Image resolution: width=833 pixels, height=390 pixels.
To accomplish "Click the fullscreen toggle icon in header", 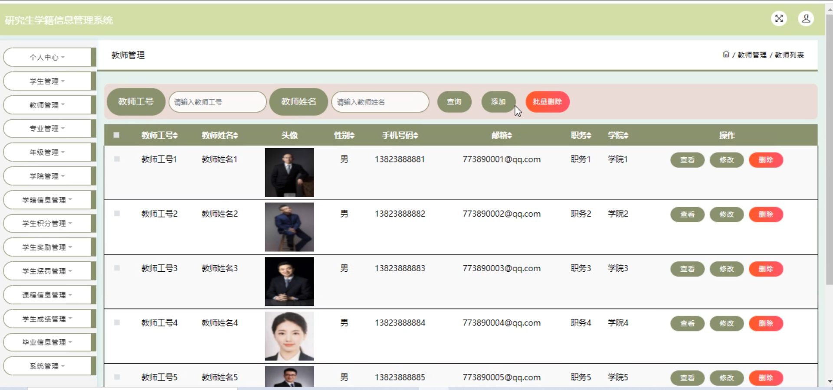I will point(779,19).
